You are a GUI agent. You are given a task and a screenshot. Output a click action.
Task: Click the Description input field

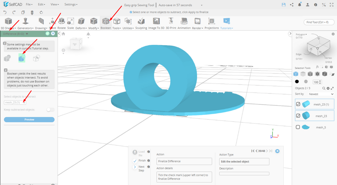[x=244, y=173]
